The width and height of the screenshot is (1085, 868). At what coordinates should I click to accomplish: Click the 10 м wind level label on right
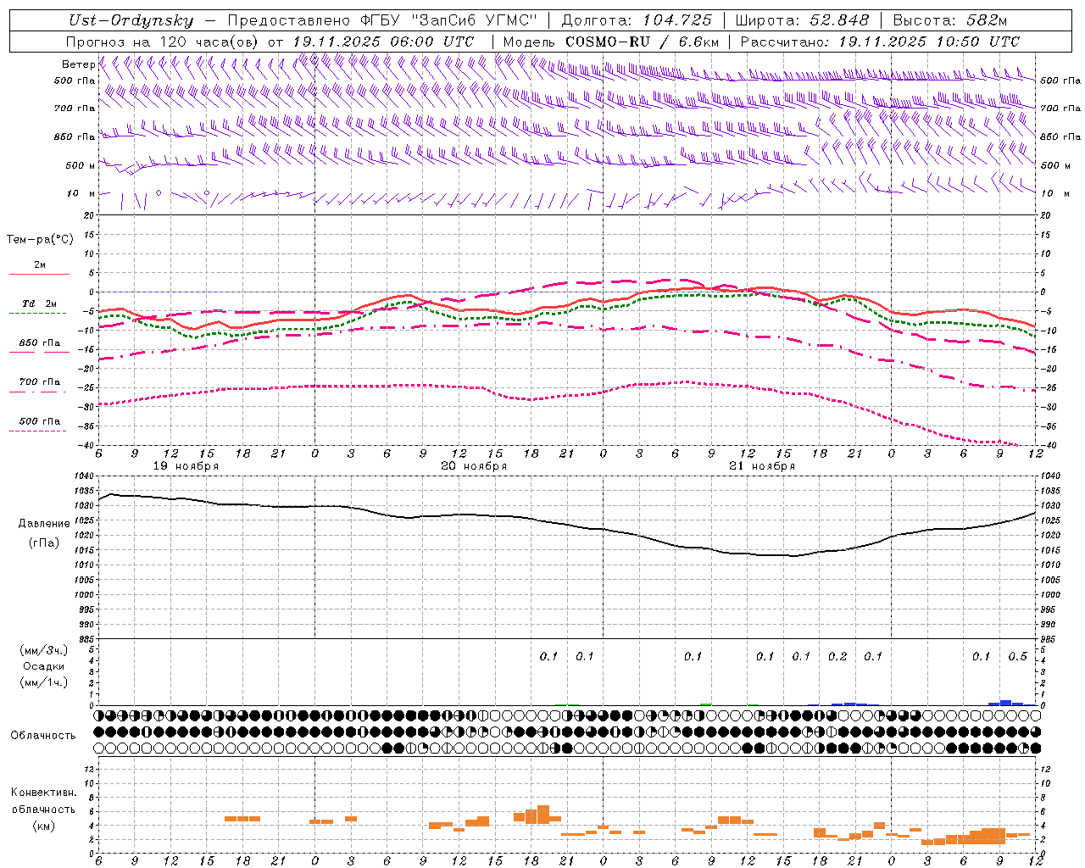(1054, 193)
